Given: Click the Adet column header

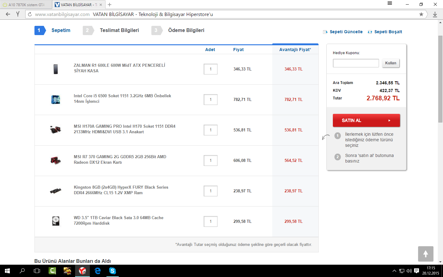Looking at the screenshot, I should [x=210, y=50].
